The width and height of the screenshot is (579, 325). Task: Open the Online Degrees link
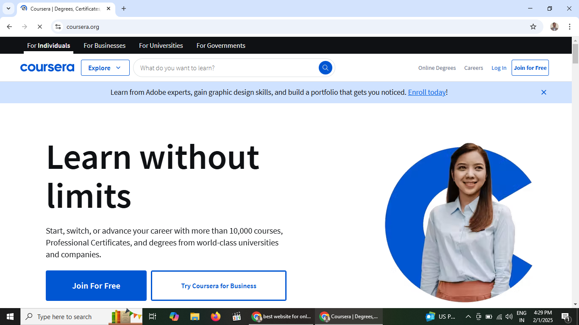tap(437, 68)
